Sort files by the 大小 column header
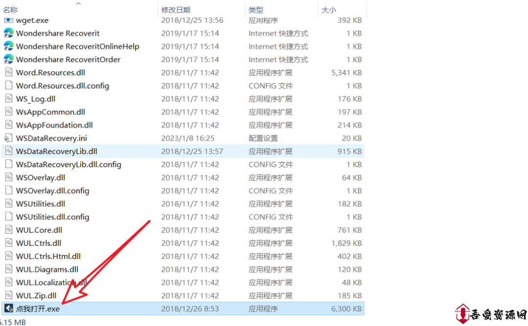 point(329,10)
